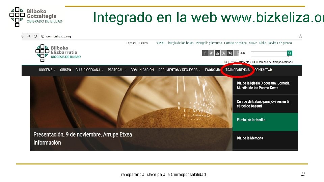Image resolution: width=324 pixels, height=182 pixels.
Task: Open Evangelio y lecturas link
Action: point(209,43)
